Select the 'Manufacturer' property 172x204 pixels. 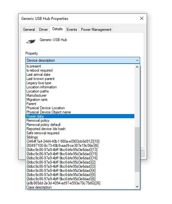click(x=80, y=95)
